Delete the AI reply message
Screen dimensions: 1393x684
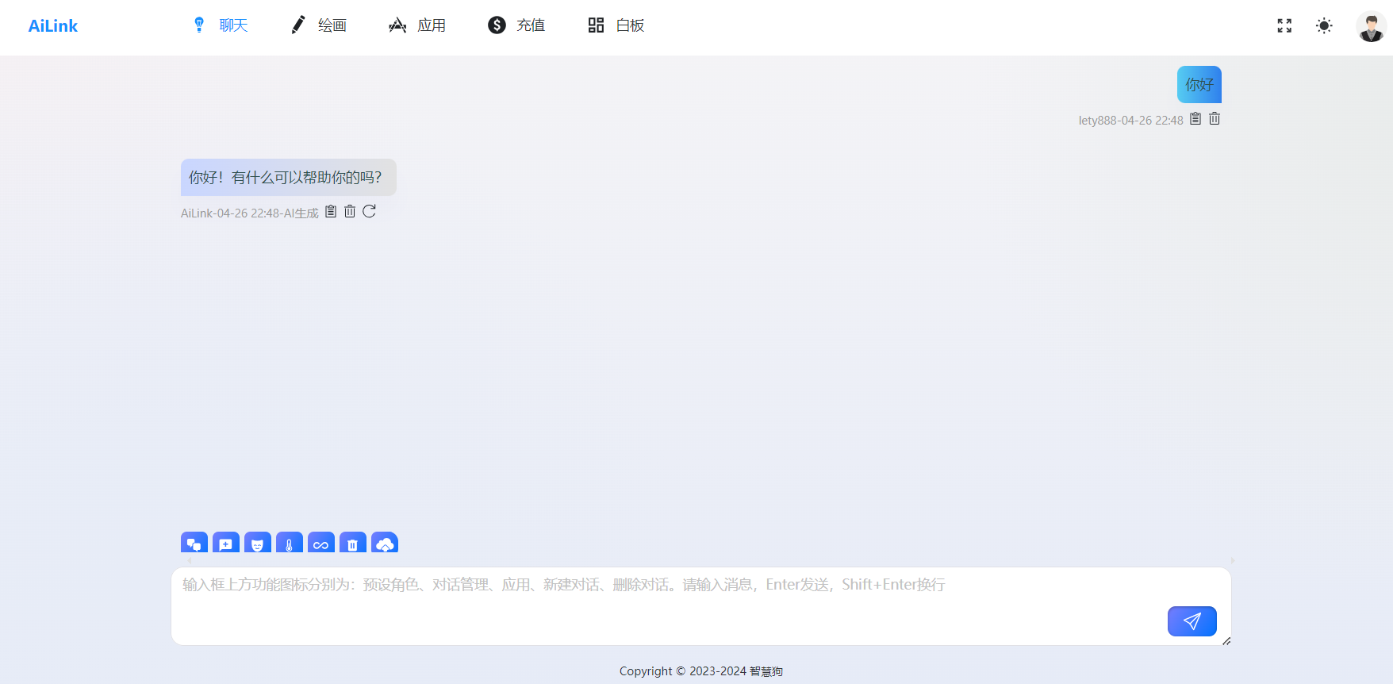click(350, 212)
